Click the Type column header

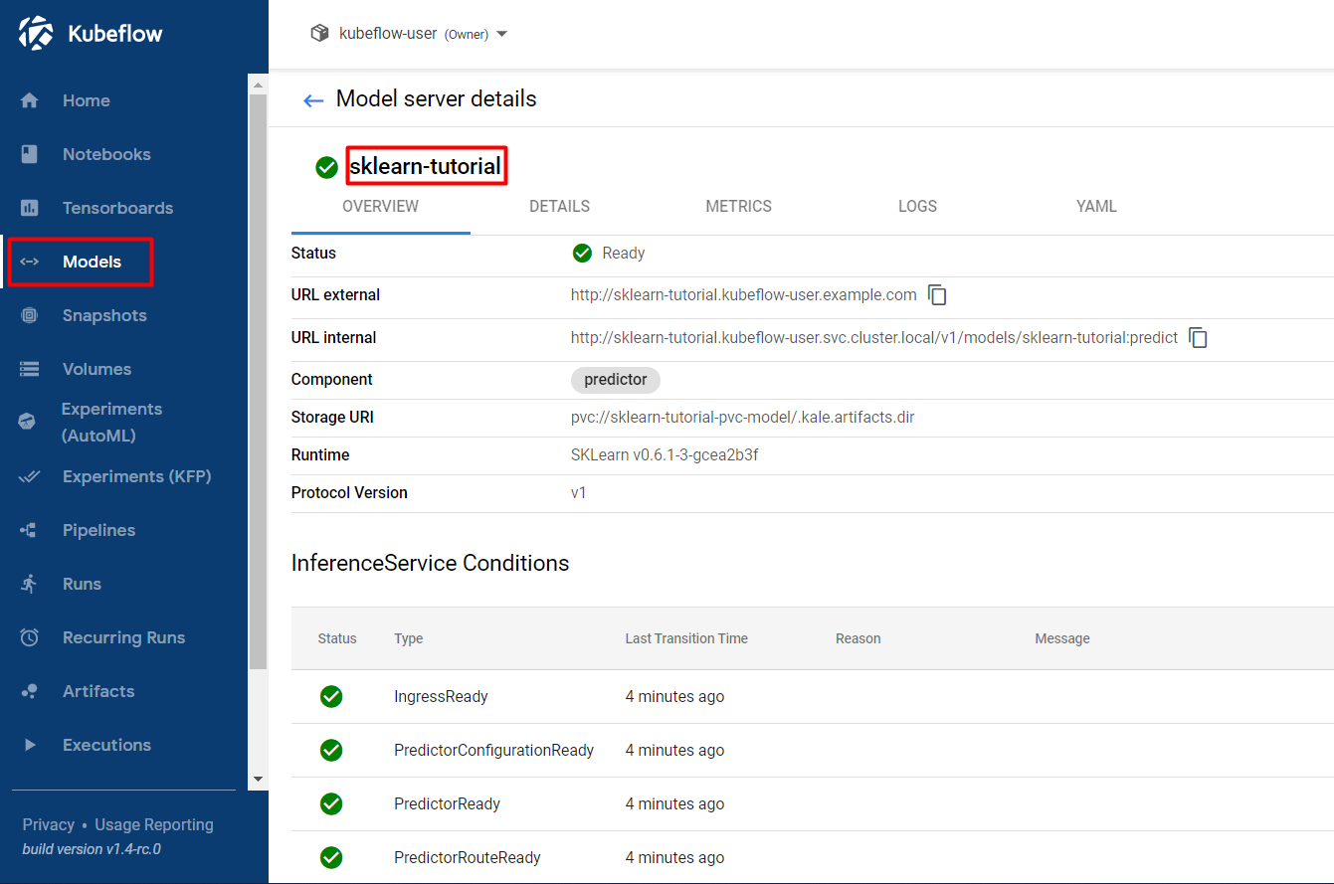(409, 638)
